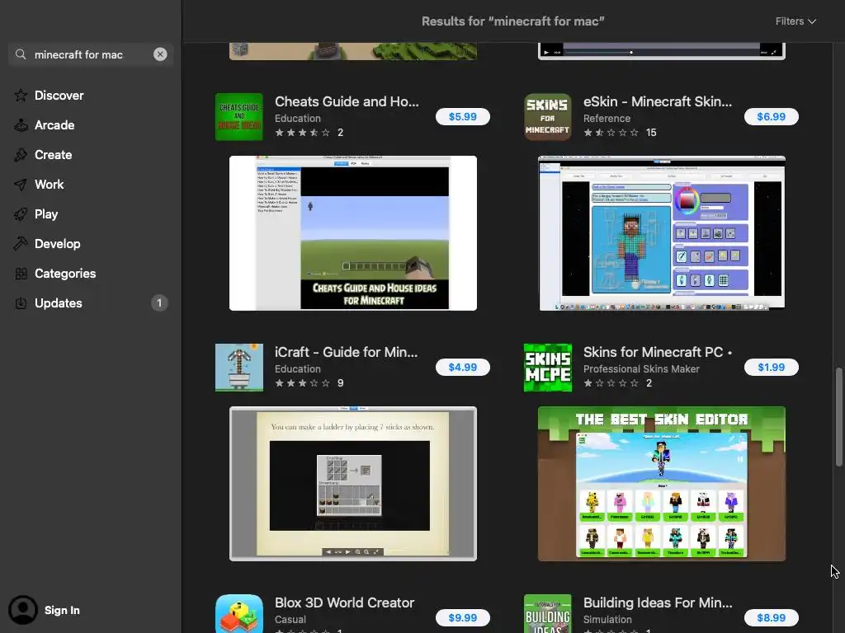This screenshot has height=633, width=845.
Task: Open the eSkin app icon
Action: click(x=548, y=117)
